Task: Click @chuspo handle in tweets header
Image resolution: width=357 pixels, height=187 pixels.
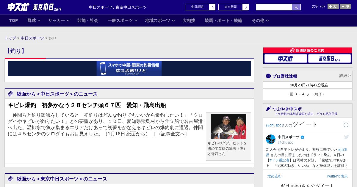Action: click(x=274, y=125)
